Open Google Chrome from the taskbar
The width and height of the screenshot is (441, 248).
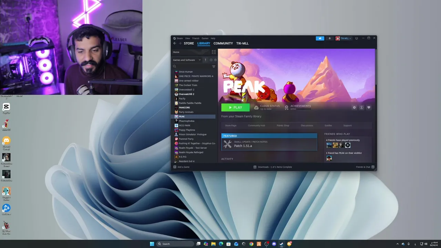[251, 244]
